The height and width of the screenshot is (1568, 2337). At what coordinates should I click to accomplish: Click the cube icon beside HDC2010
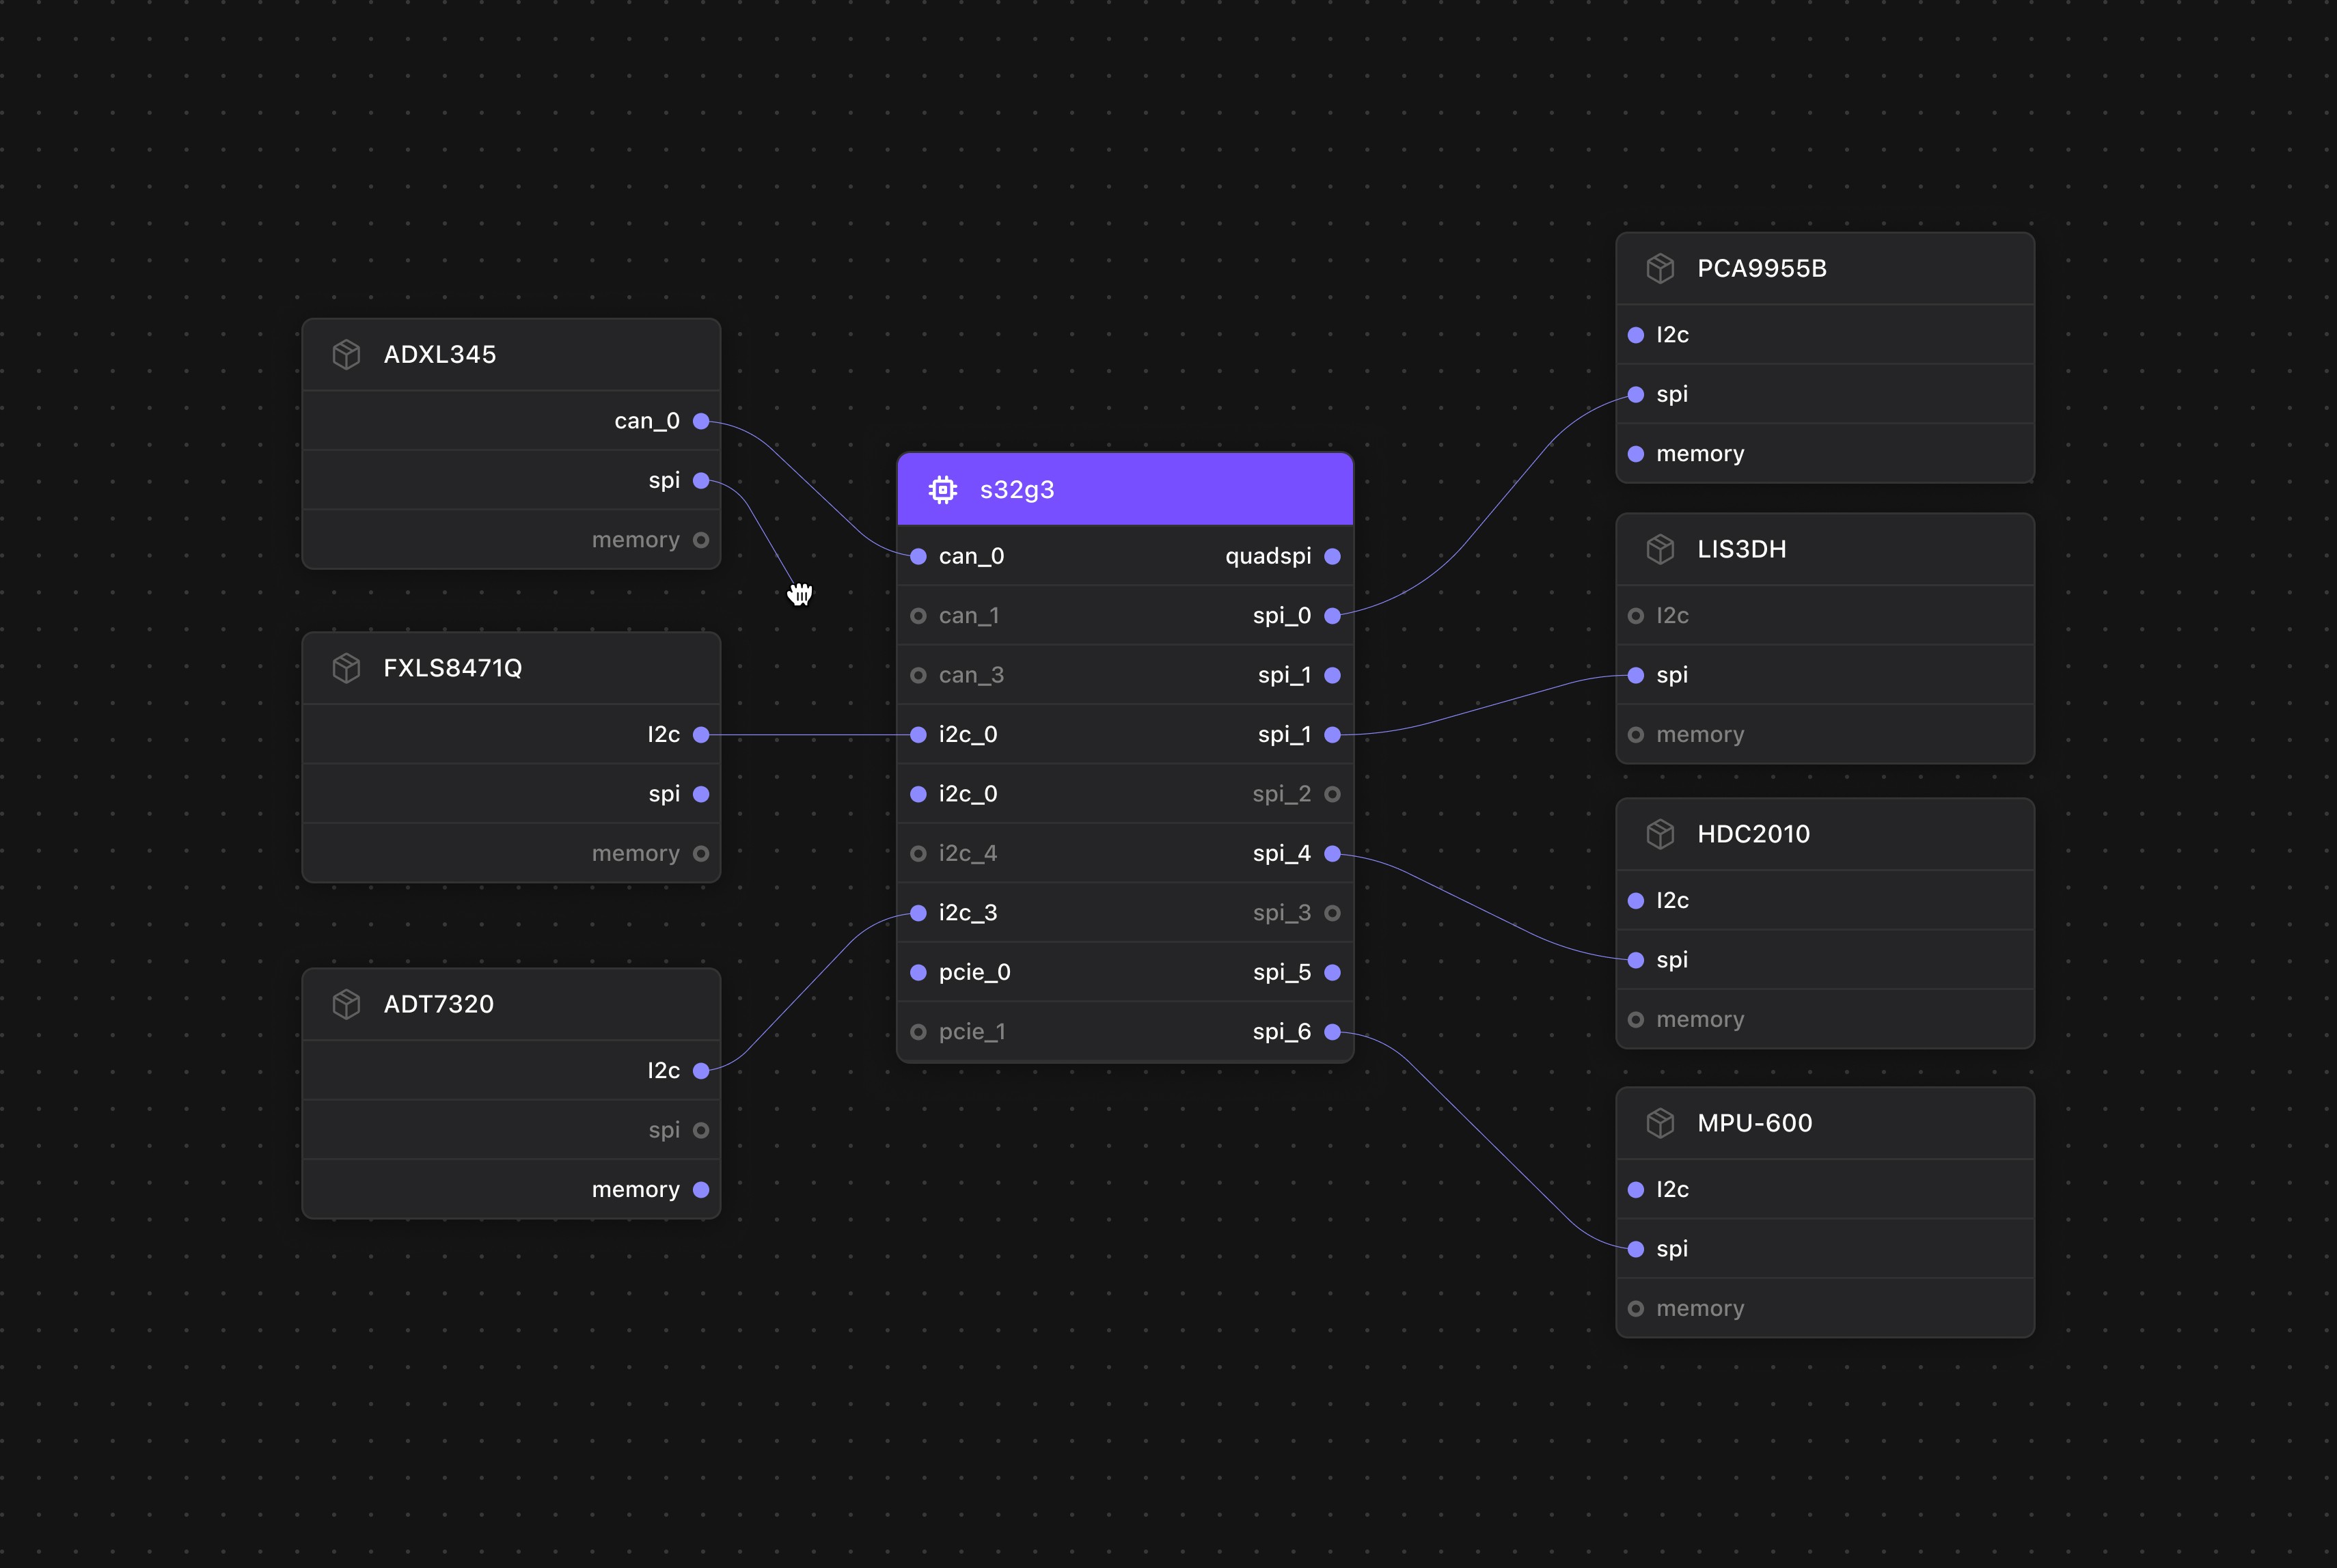coord(1660,834)
